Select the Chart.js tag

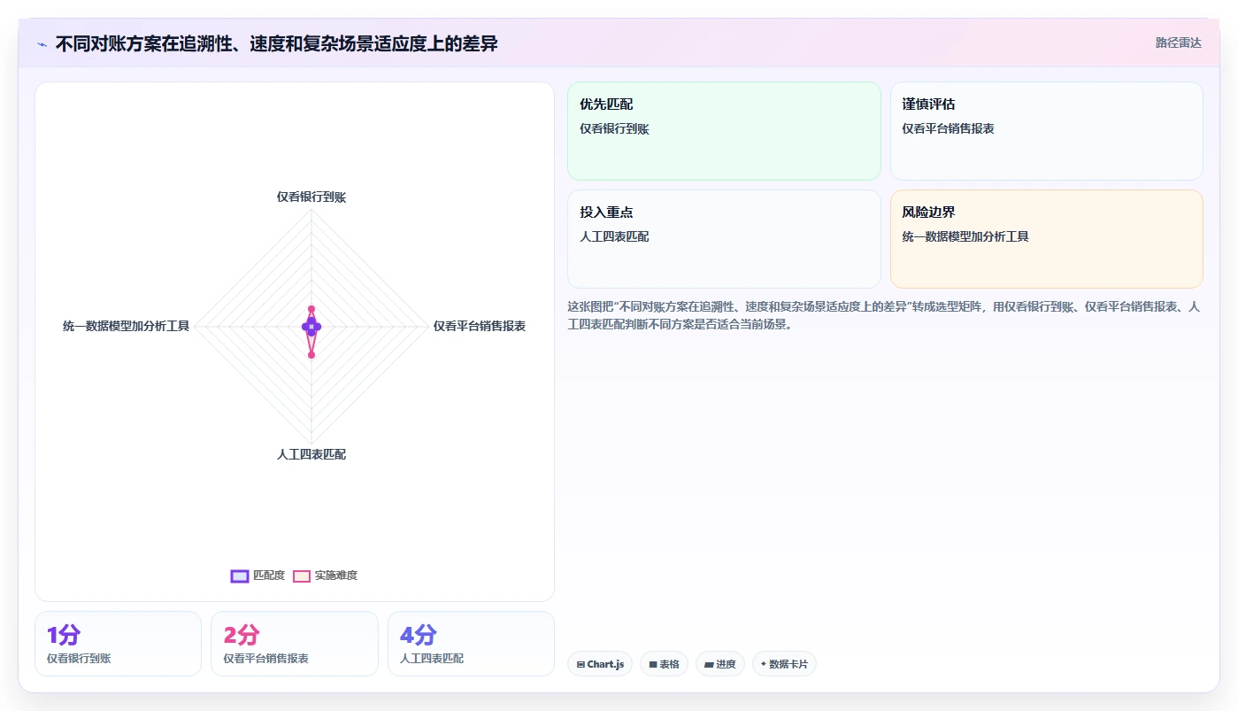[600, 664]
